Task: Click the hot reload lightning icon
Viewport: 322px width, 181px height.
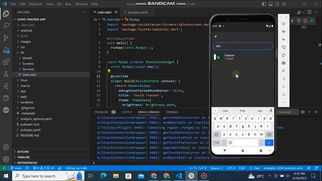Action: pos(292,21)
